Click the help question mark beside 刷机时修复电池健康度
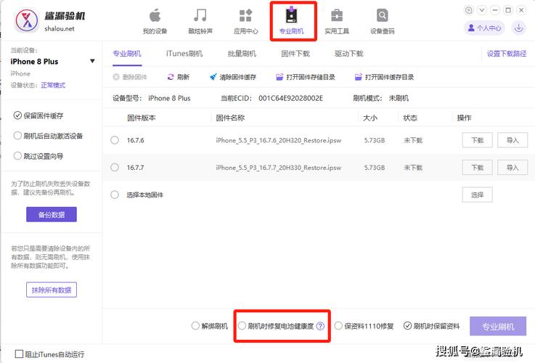The height and width of the screenshot is (363, 535). point(320,327)
